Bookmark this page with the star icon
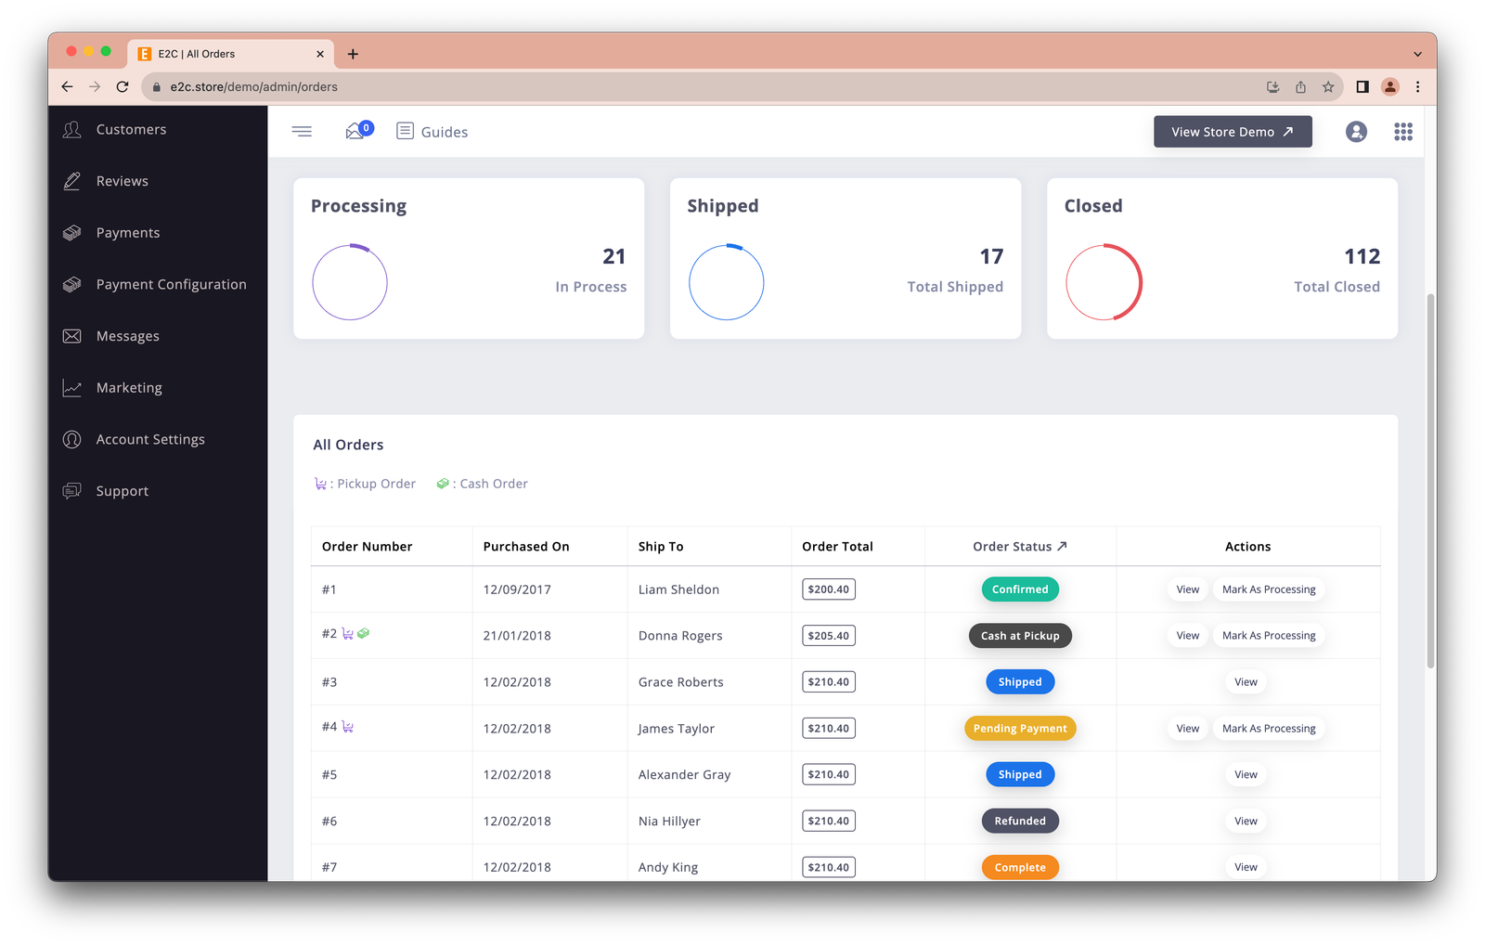The width and height of the screenshot is (1485, 945). click(1328, 87)
